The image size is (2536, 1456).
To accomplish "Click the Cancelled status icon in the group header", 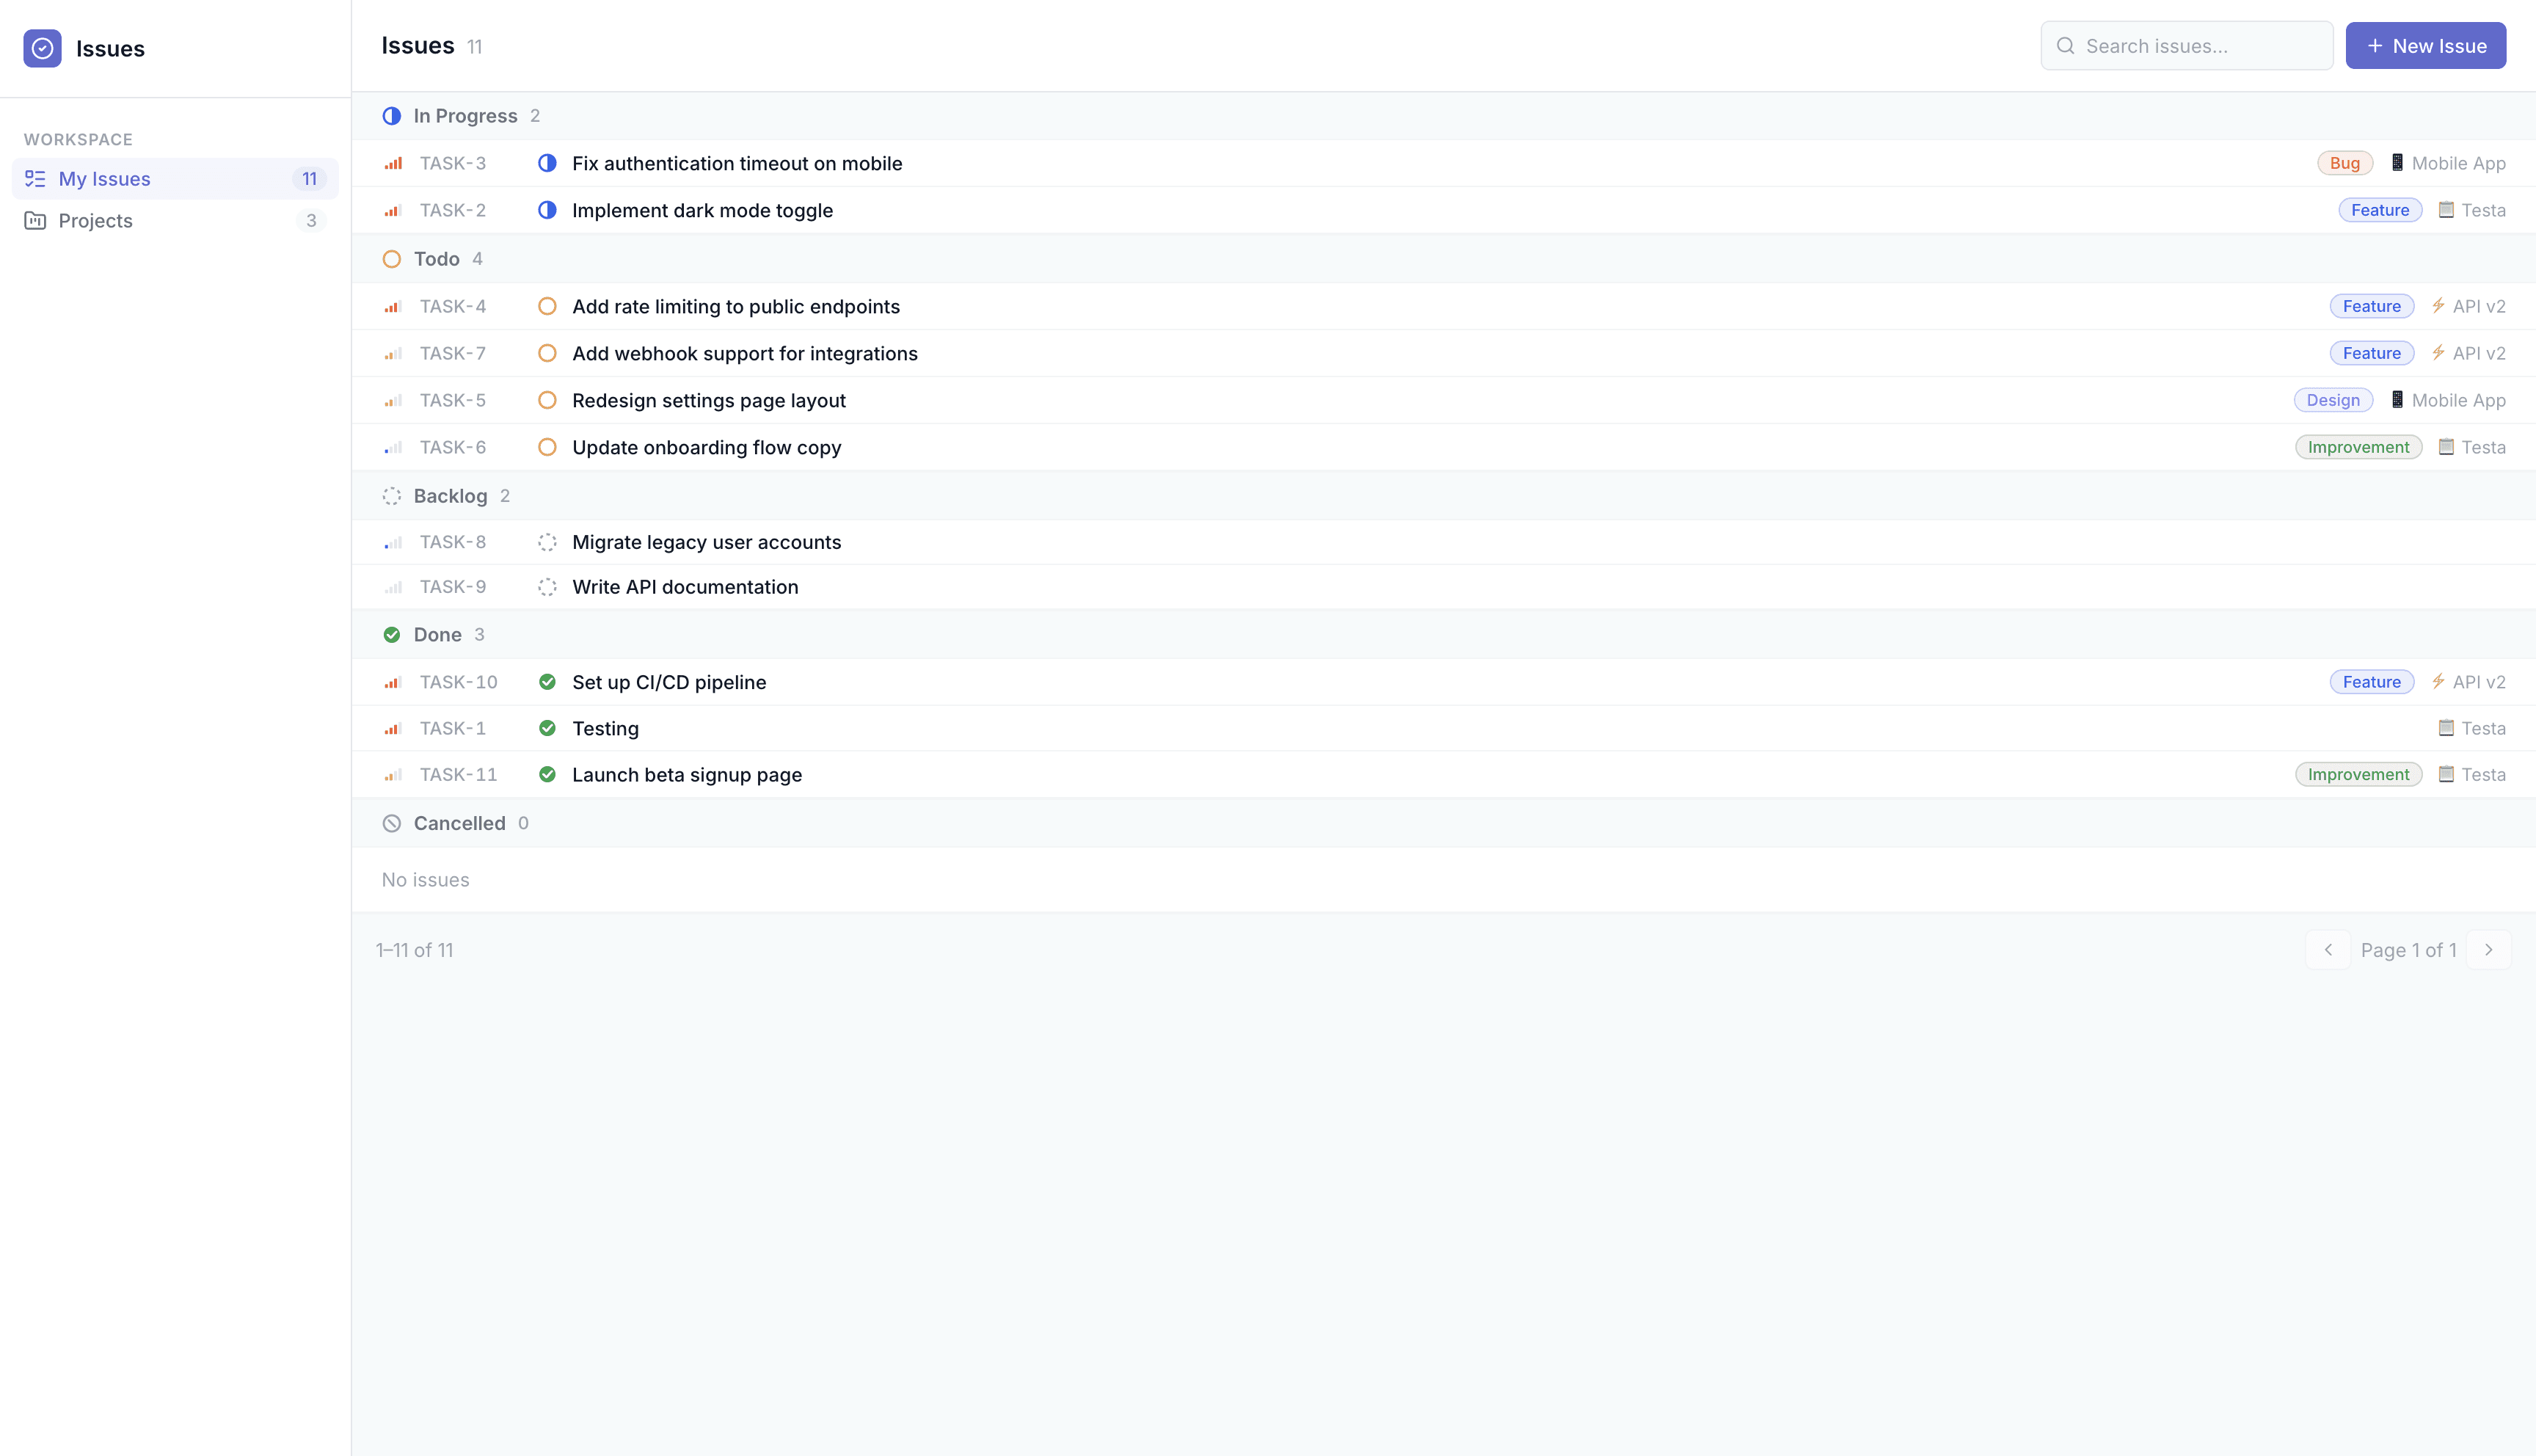I will pyautogui.click(x=392, y=823).
